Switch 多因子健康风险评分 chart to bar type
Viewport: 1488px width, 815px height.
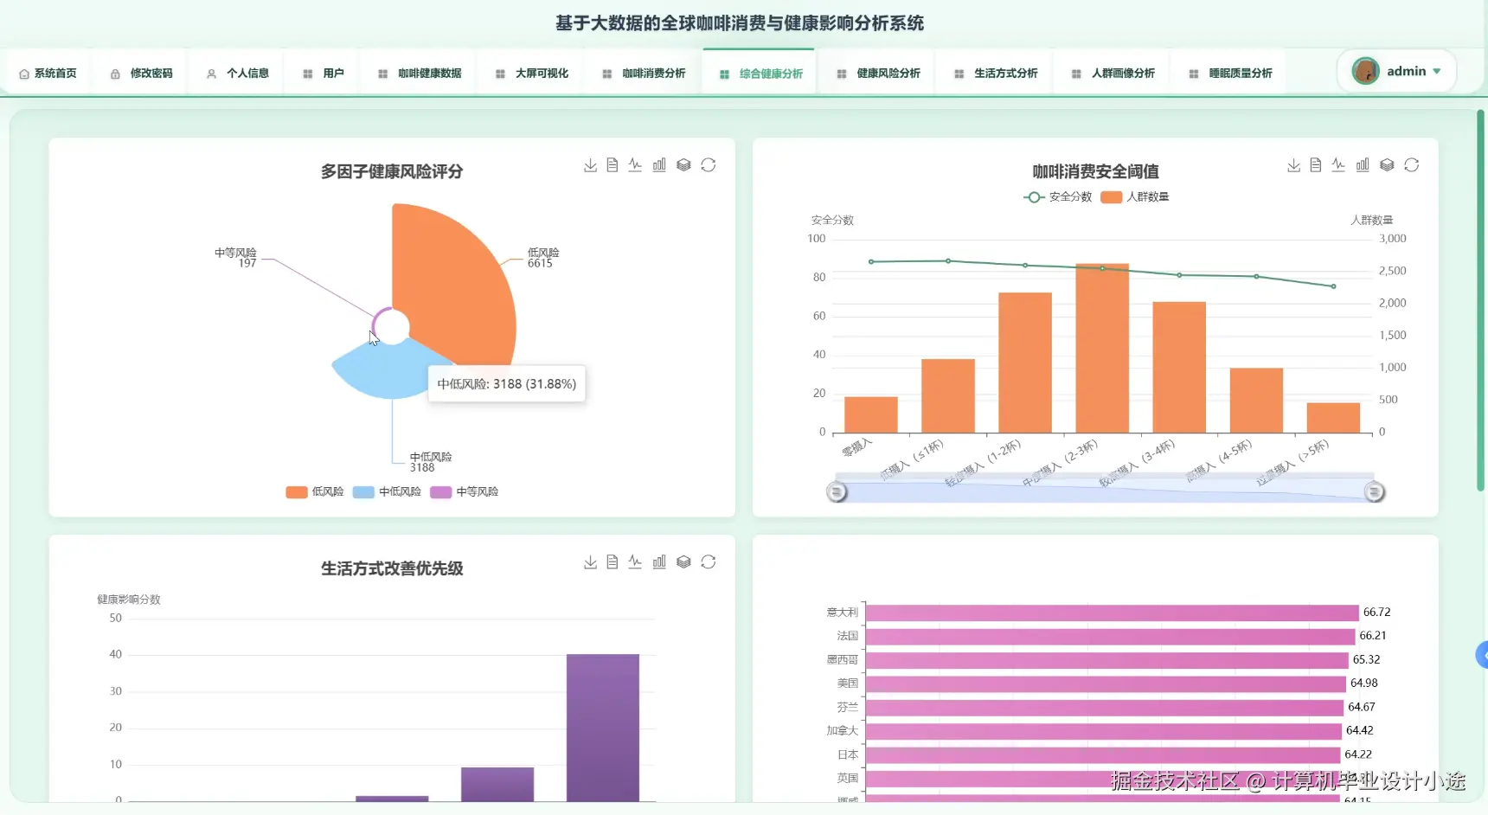(x=659, y=165)
